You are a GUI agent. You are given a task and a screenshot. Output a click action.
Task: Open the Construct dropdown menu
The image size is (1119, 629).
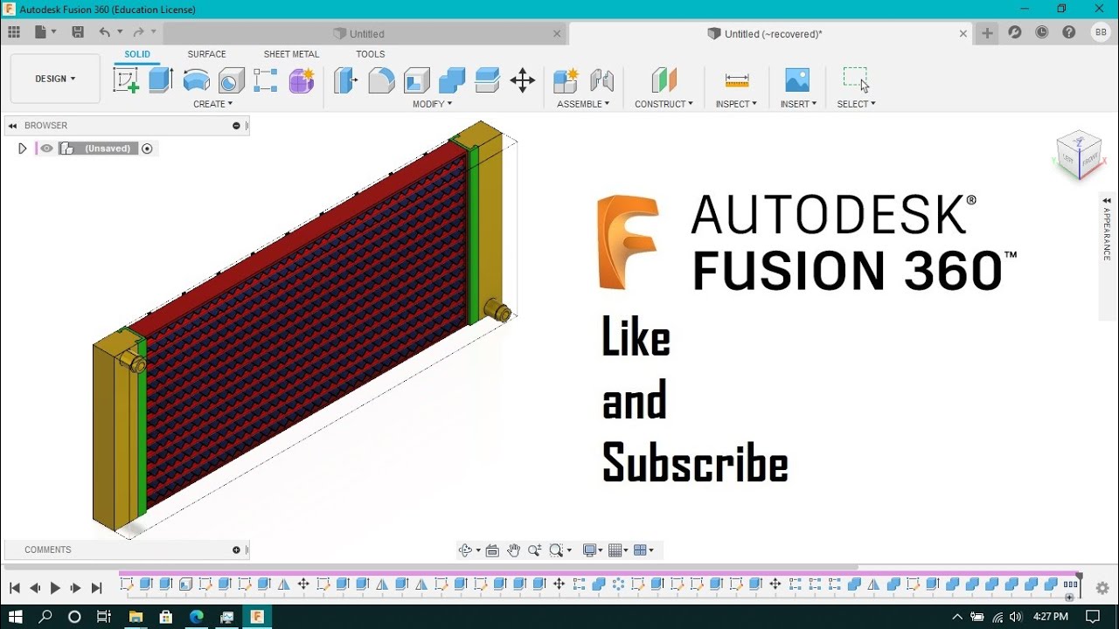point(664,104)
